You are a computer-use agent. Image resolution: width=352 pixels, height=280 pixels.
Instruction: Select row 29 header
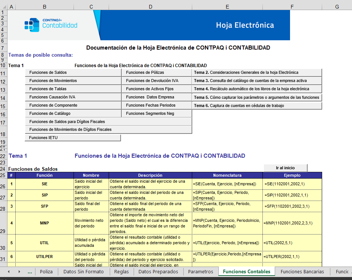pos(3,223)
